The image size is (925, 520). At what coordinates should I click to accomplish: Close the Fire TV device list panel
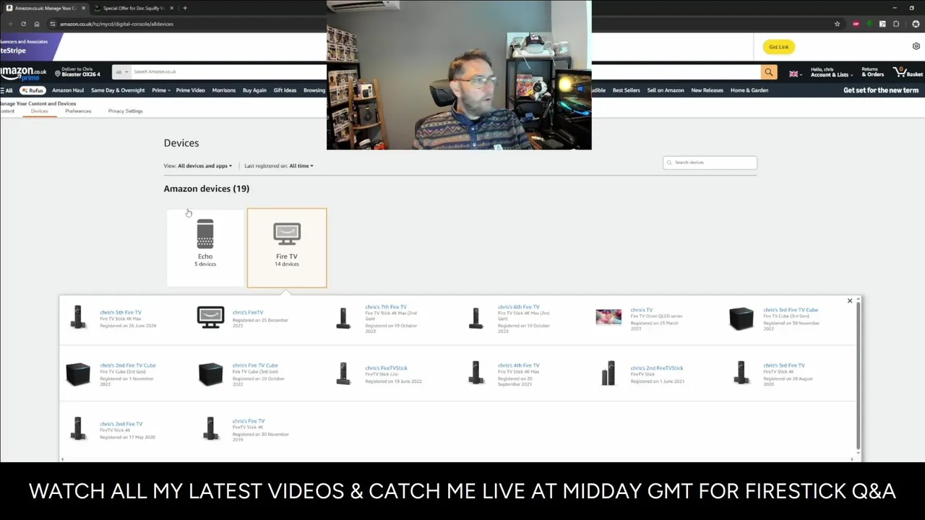(x=850, y=300)
